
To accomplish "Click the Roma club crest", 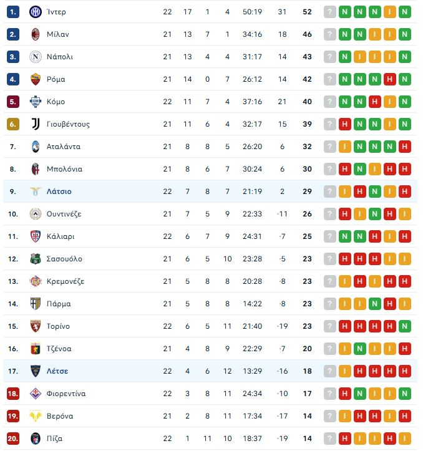I will point(35,79).
